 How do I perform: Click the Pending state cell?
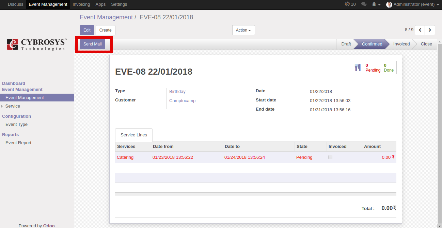[x=311, y=157]
